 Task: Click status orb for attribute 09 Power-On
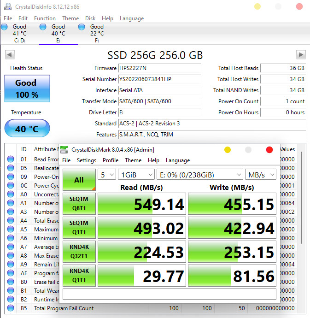[11, 177]
